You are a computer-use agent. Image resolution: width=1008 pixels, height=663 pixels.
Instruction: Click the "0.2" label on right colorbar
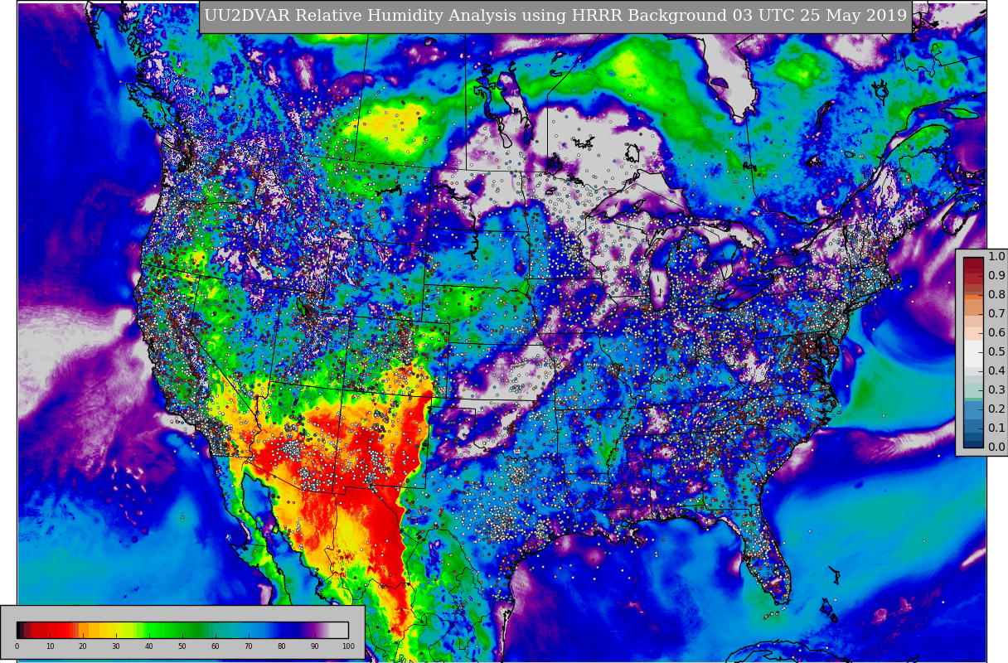pos(996,409)
